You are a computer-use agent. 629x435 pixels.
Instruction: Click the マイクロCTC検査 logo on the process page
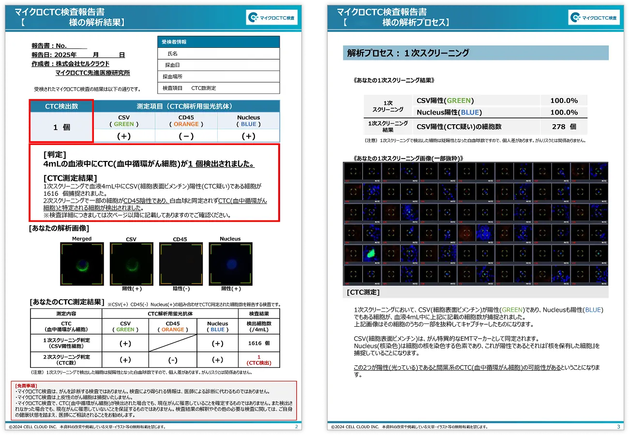pyautogui.click(x=594, y=17)
